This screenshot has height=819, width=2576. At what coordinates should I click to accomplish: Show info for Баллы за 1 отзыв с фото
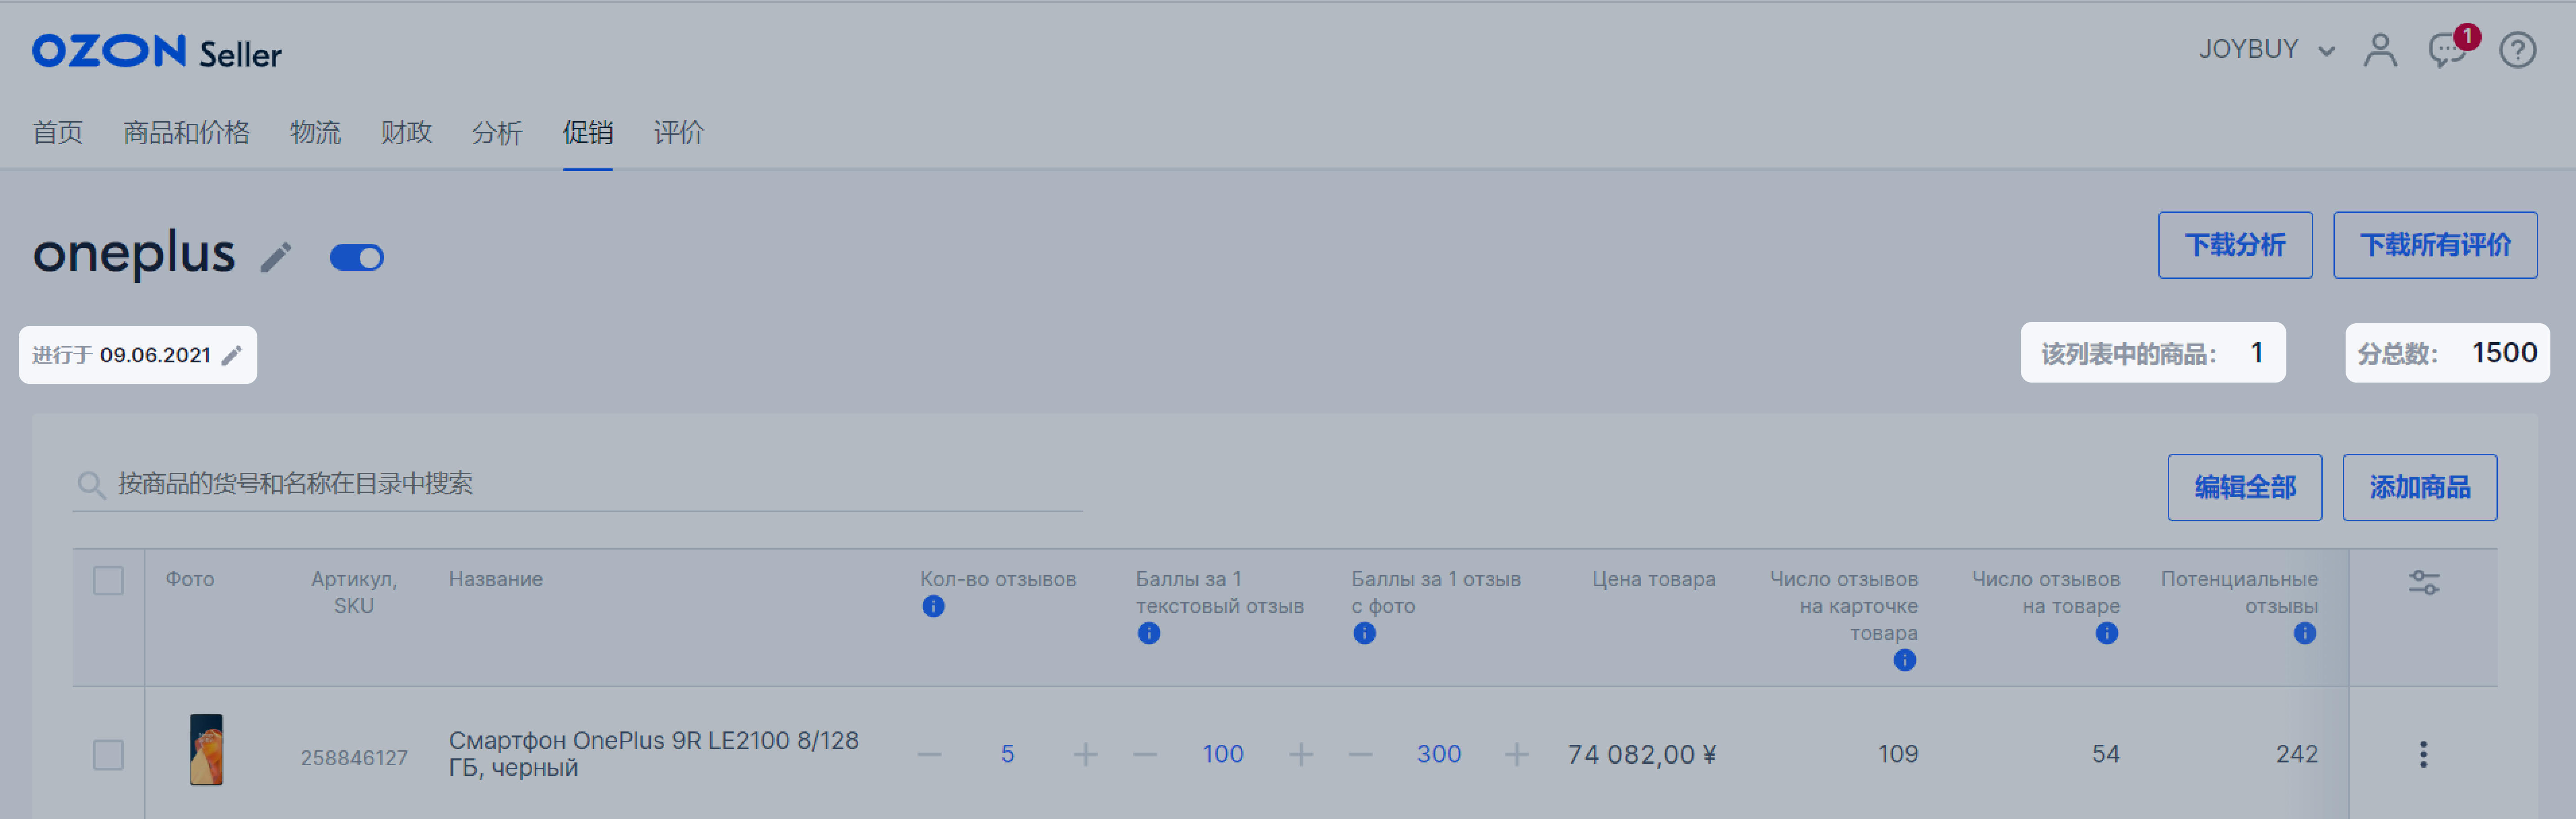[x=1364, y=633]
